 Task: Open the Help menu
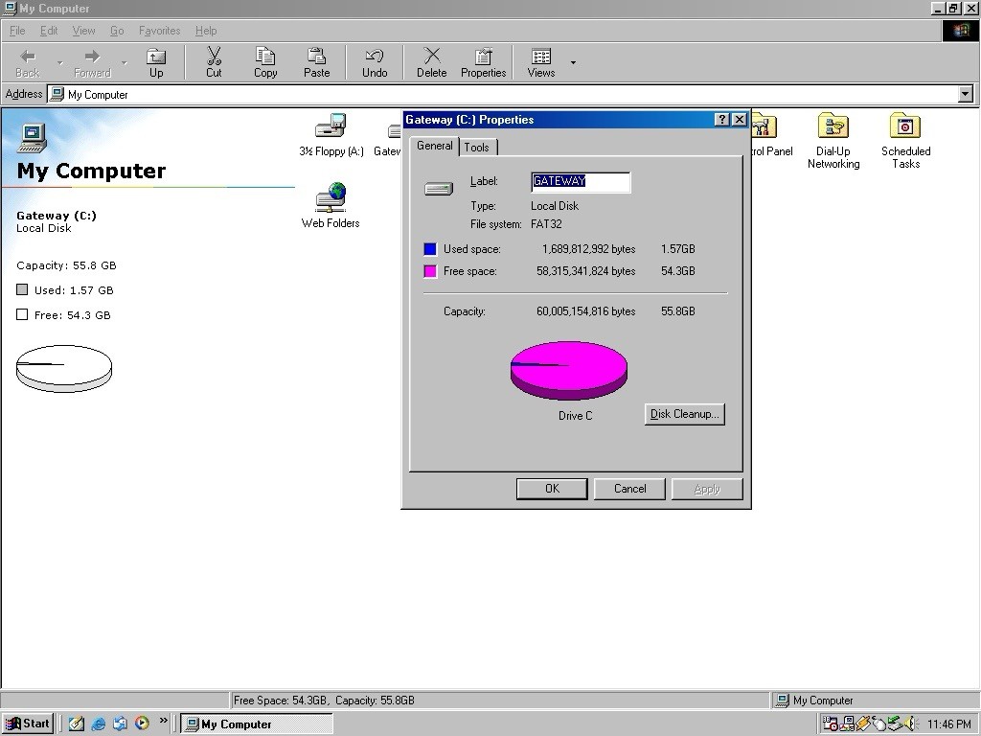pos(206,31)
